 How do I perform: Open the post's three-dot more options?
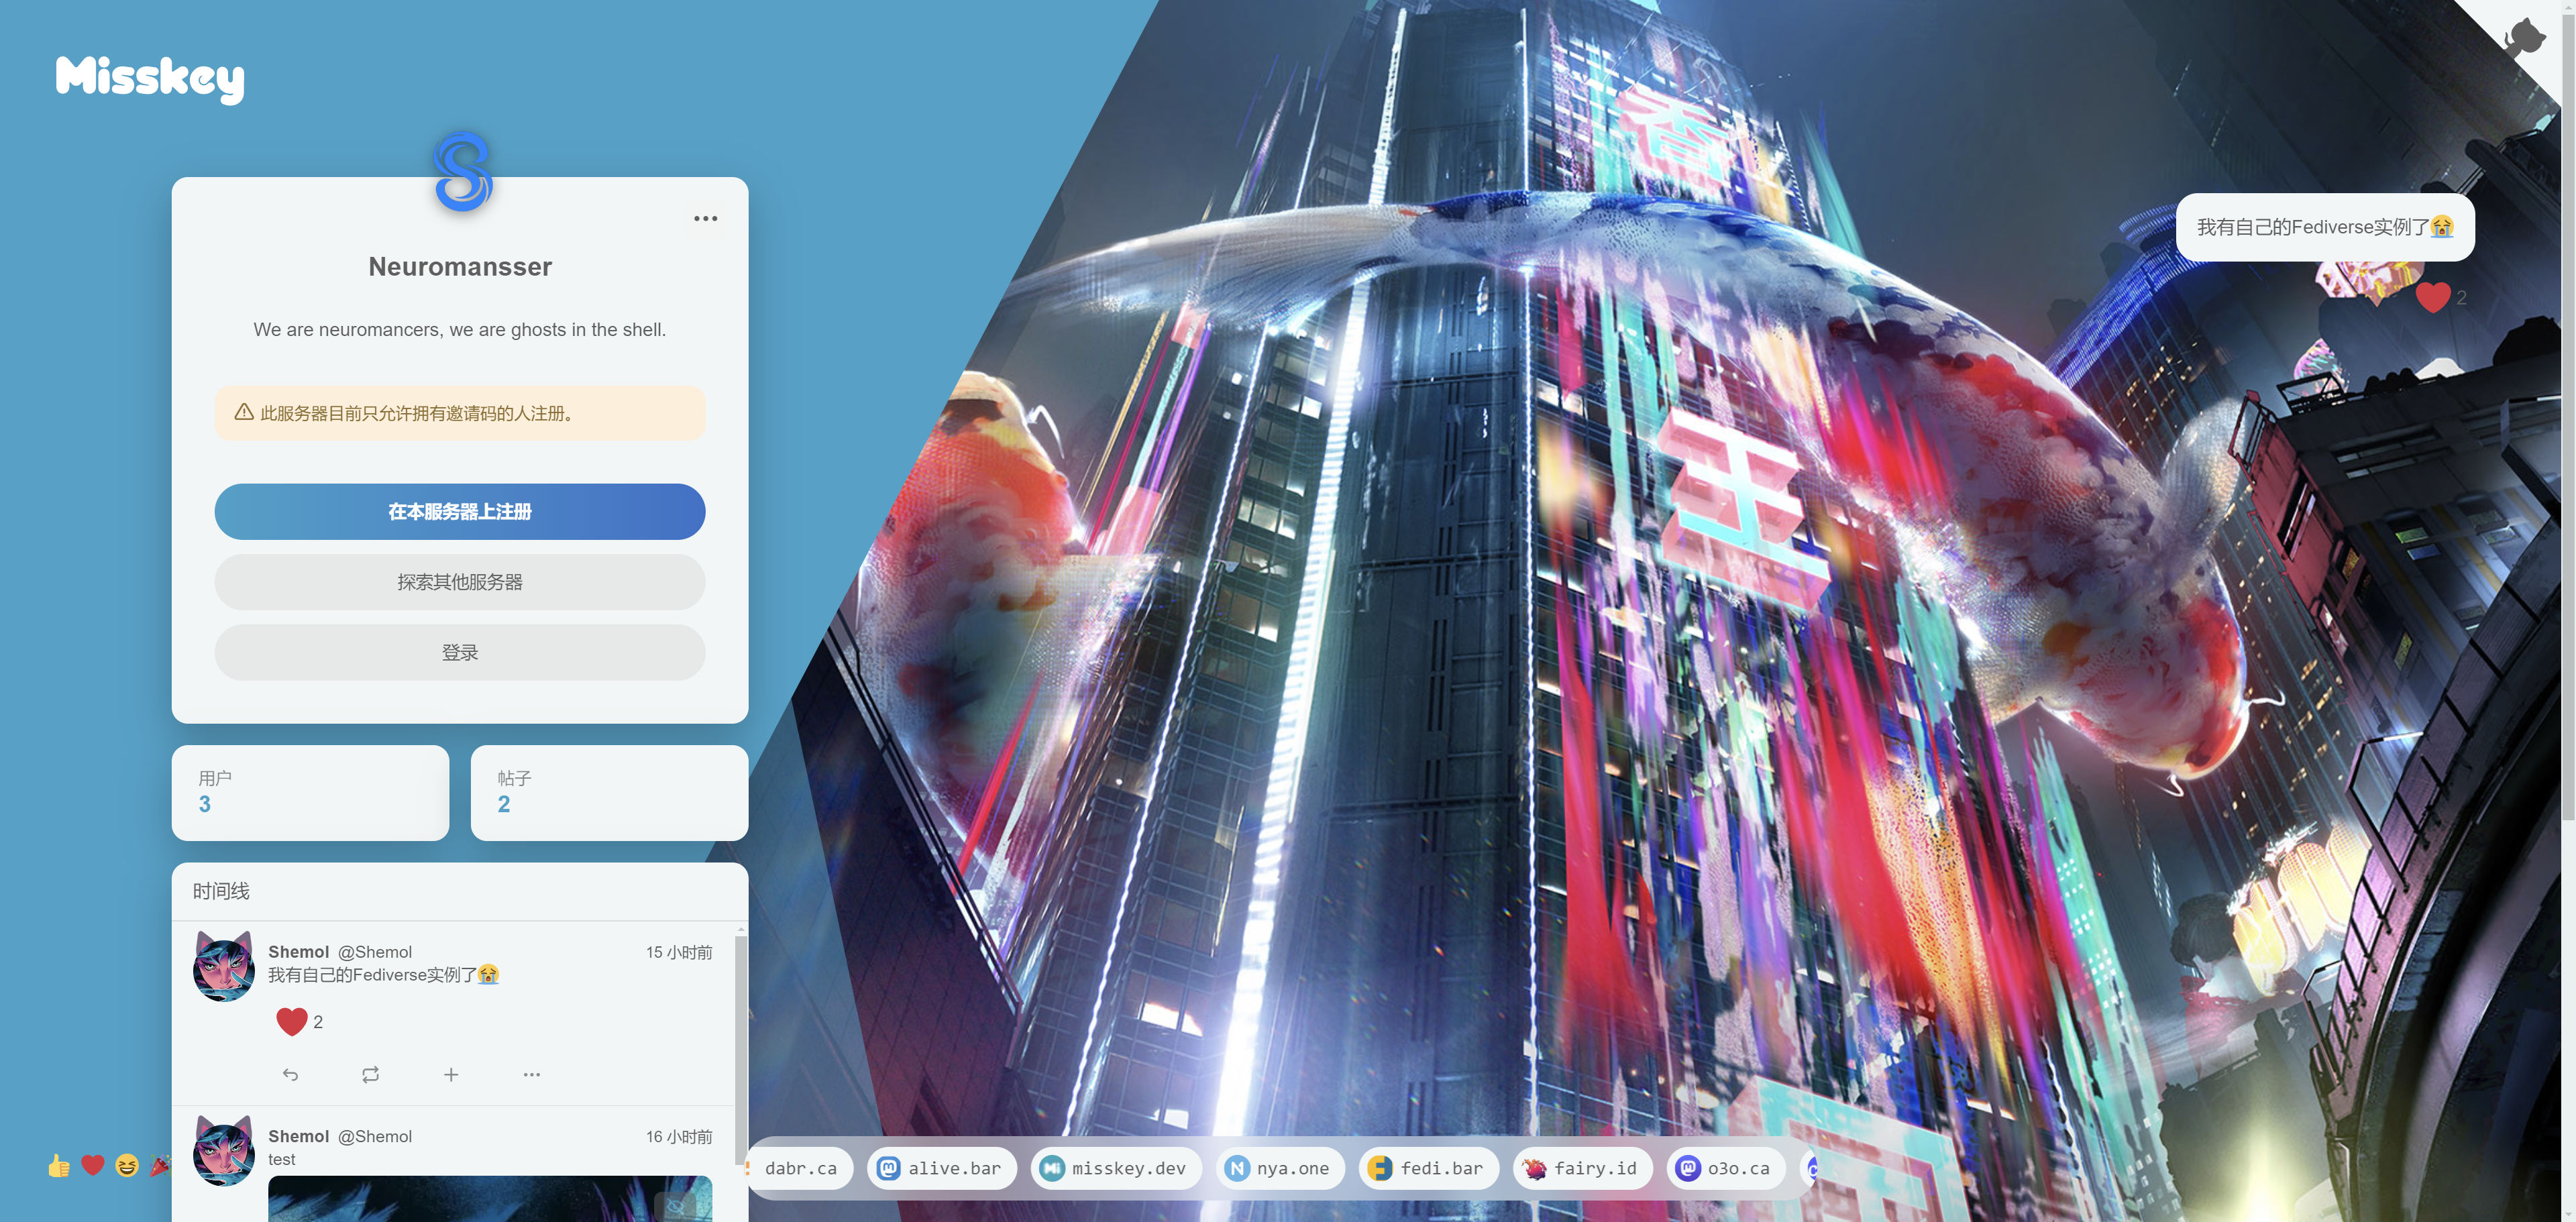531,1074
